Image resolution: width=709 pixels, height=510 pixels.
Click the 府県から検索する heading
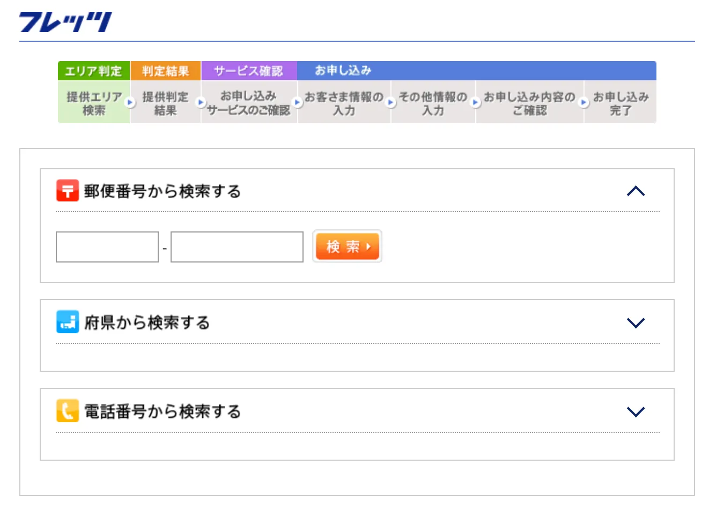click(x=147, y=322)
